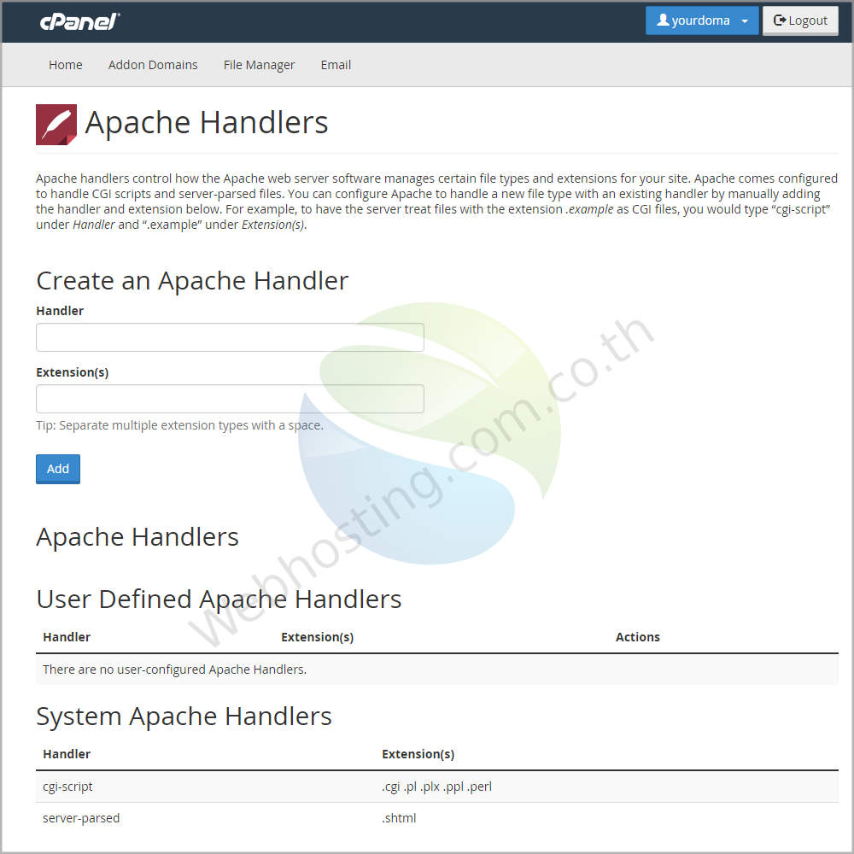854x854 pixels.
Task: Click the .cgi extension link for cgi-script
Action: 390,786
